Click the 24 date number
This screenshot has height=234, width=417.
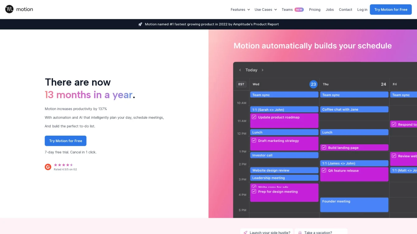pos(383,84)
